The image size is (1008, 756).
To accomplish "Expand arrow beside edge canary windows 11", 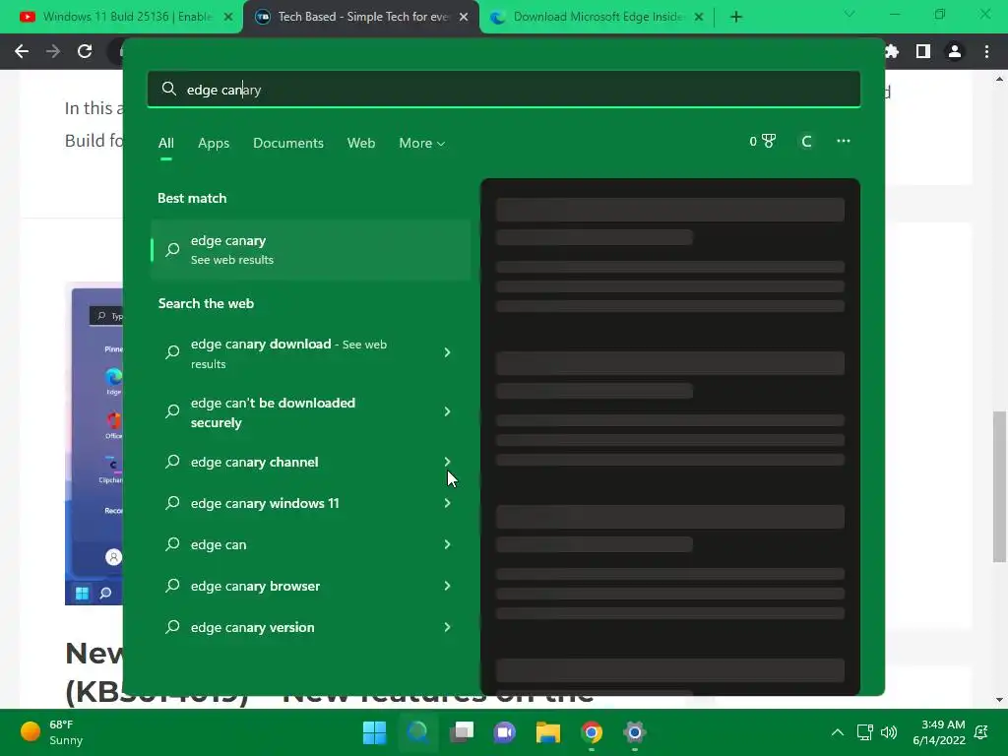I will (448, 503).
